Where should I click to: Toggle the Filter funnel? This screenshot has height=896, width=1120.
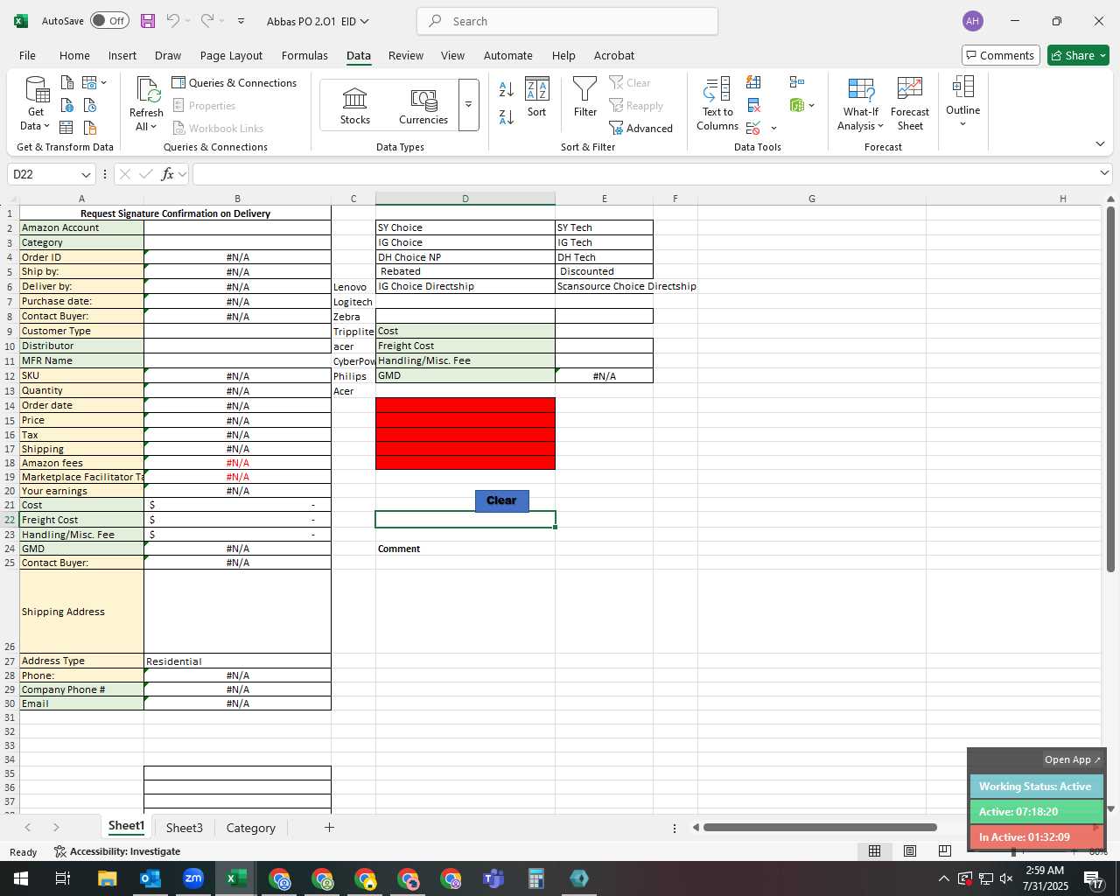pyautogui.click(x=585, y=97)
